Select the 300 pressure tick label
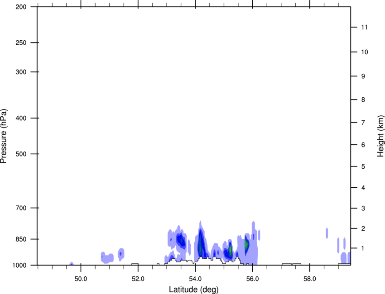The image size is (385, 294). click(21, 72)
